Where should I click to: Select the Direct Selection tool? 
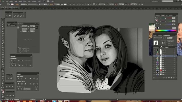pos(3,24)
